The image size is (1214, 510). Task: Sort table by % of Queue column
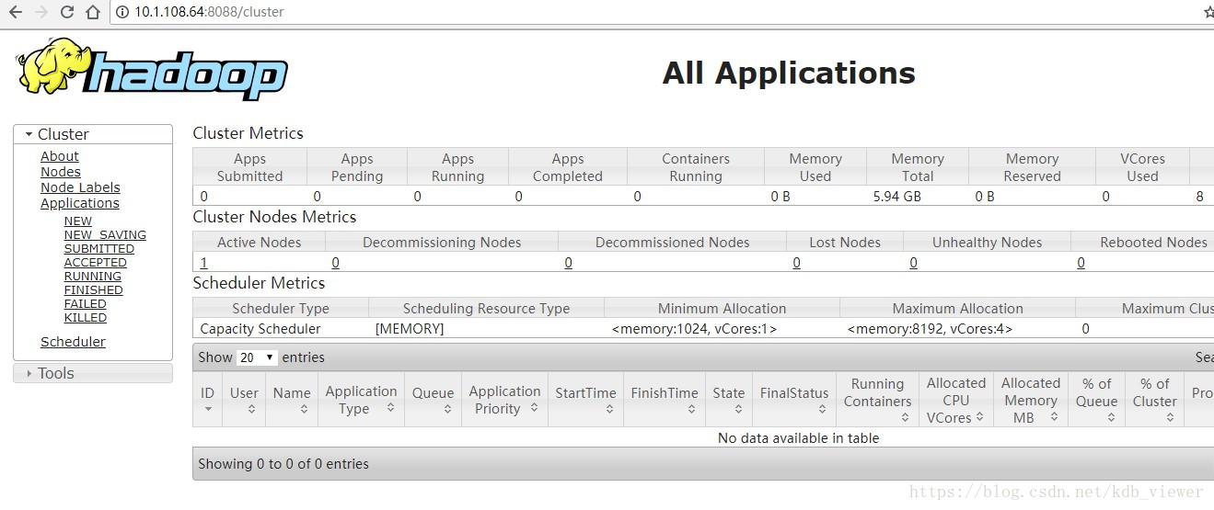click(1097, 400)
